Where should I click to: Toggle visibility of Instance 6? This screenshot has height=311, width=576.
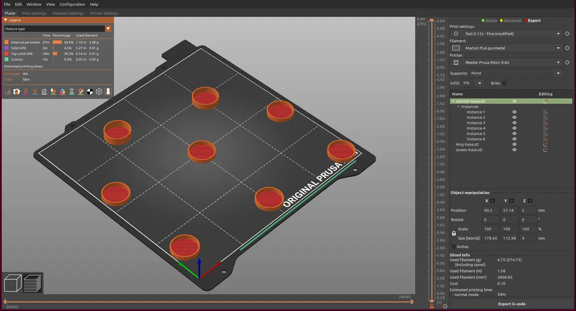[x=514, y=139]
